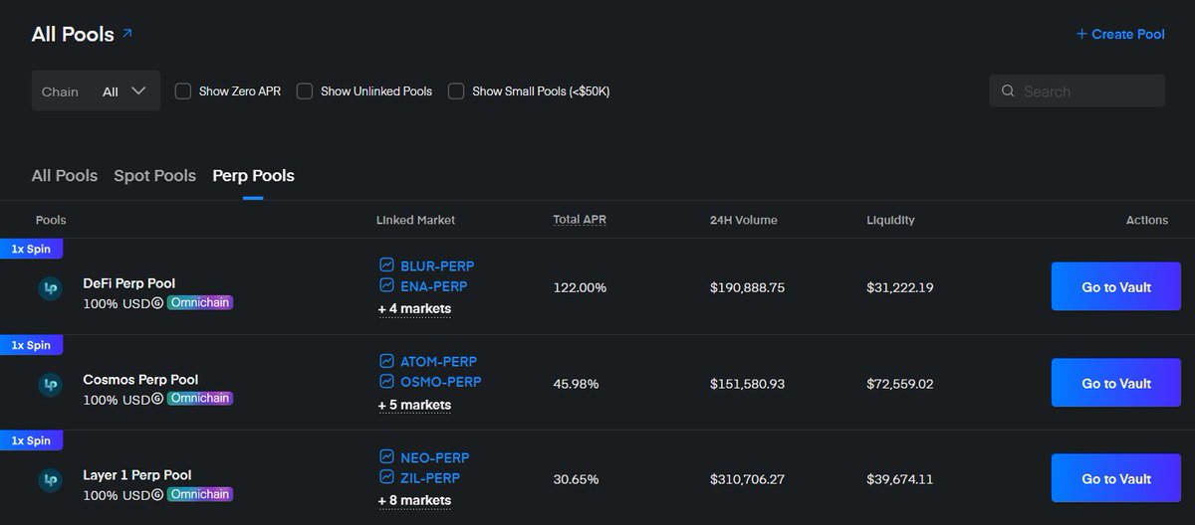The width and height of the screenshot is (1195, 525).
Task: Click the 122.00% APR value
Action: click(x=580, y=287)
